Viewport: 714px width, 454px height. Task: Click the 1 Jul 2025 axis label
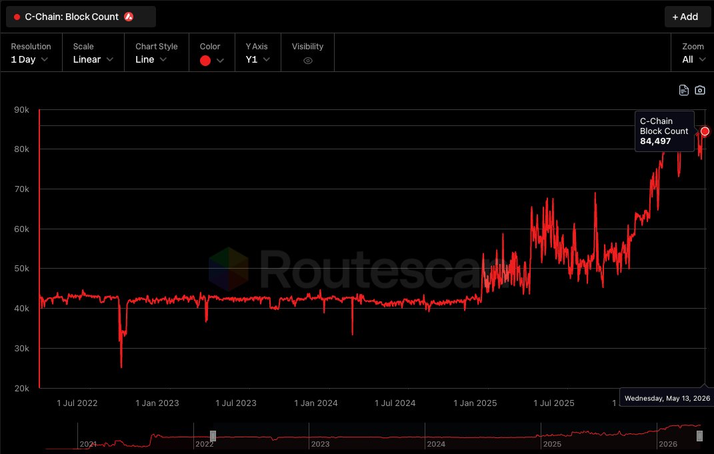pyautogui.click(x=554, y=403)
